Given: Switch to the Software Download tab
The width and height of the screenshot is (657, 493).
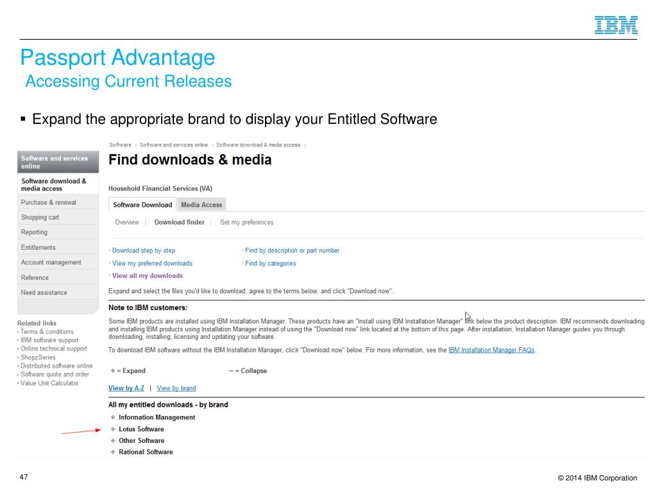Looking at the screenshot, I should coord(142,205).
